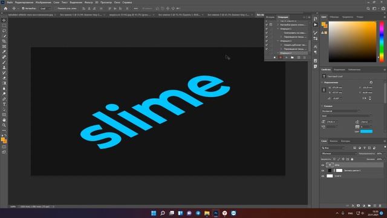Click the blue text color swatch in Properties

point(366,131)
